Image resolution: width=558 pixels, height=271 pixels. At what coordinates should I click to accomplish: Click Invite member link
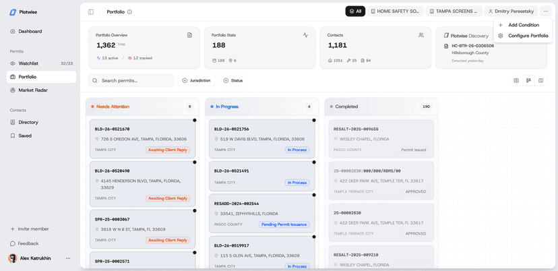[x=30, y=229]
